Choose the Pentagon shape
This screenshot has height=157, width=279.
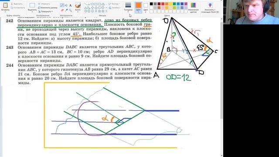click(96, 8)
